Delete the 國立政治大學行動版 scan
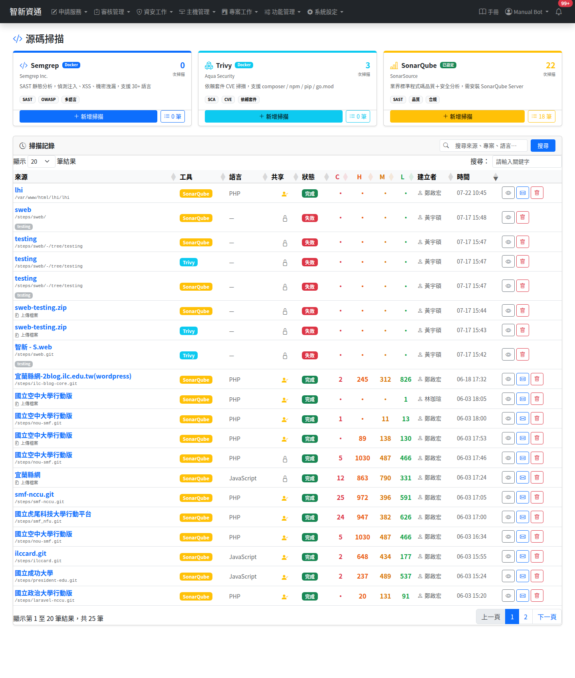The image size is (575, 678). point(537,596)
